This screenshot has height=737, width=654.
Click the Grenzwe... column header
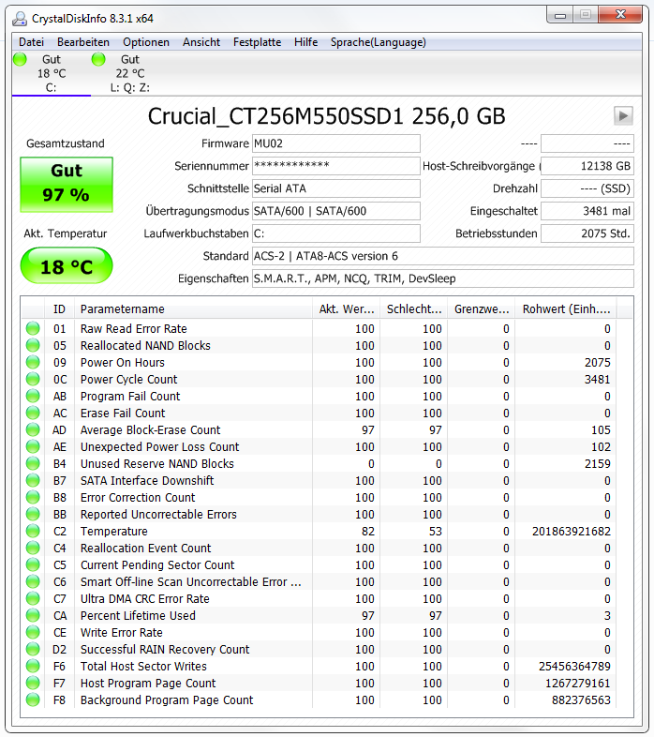(482, 308)
